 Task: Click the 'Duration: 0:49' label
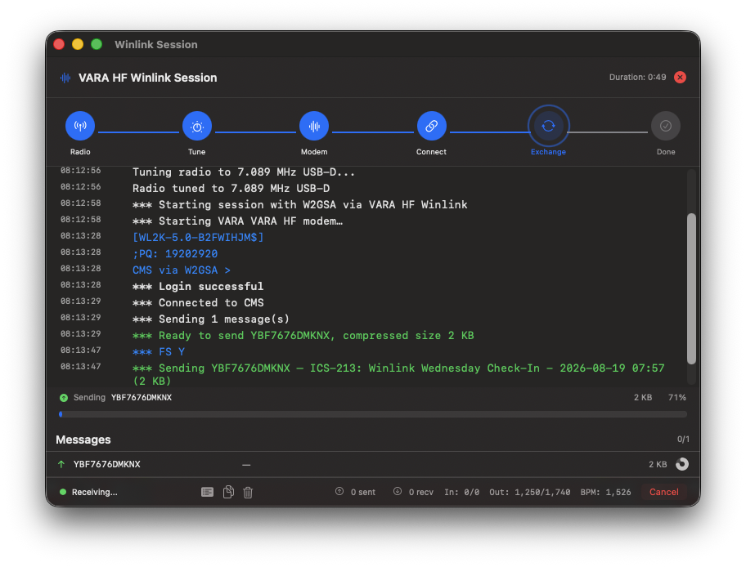point(637,77)
